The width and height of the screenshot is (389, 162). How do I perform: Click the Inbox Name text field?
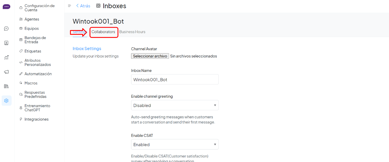click(175, 80)
